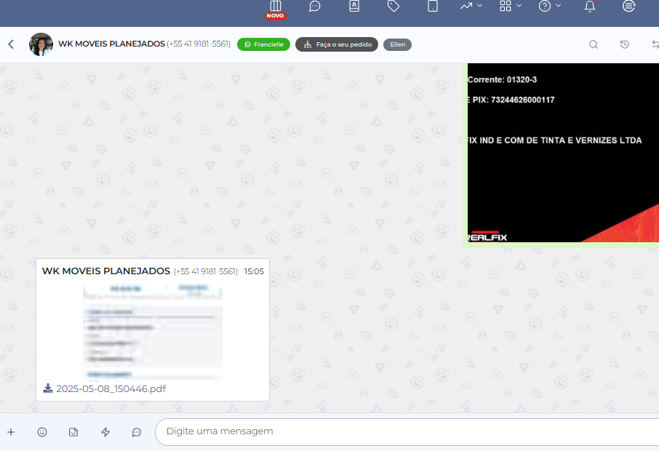The image size is (659, 451).
Task: Expand the apps grid dropdown
Action: [511, 7]
